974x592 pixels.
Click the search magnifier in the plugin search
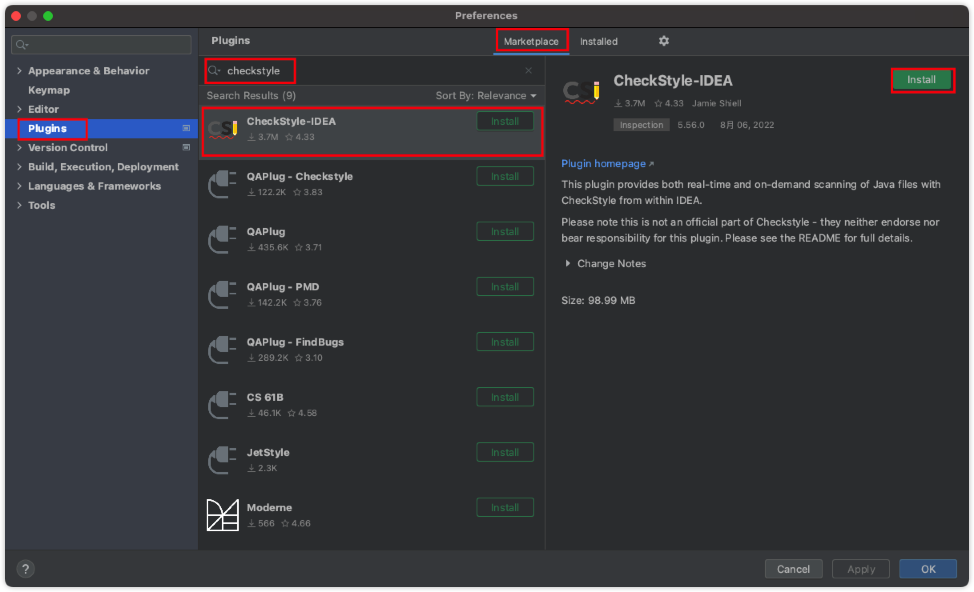(x=214, y=71)
